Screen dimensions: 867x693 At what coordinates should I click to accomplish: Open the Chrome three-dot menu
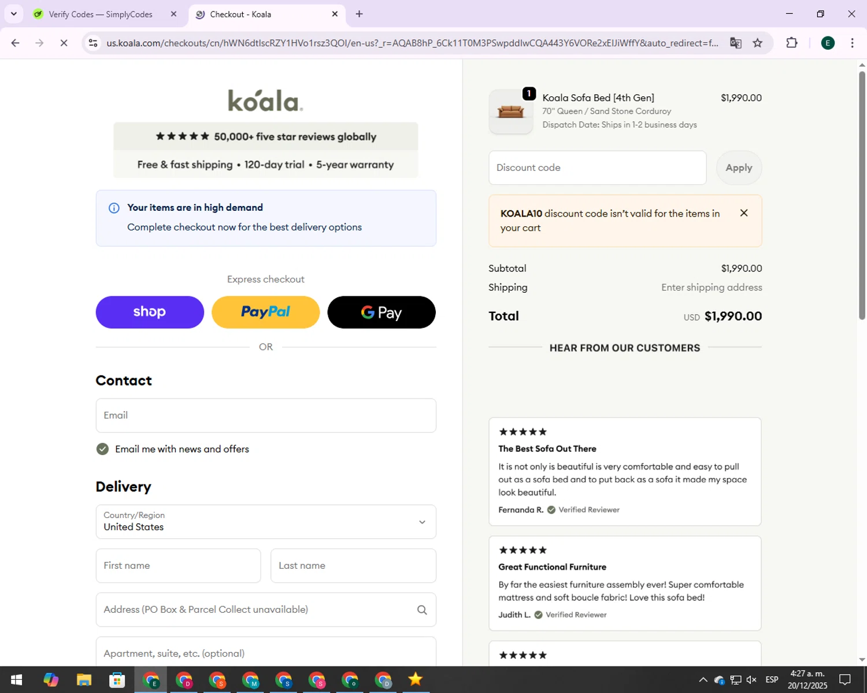(x=852, y=43)
